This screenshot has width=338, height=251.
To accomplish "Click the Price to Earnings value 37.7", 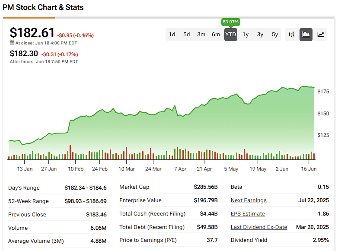I will (x=212, y=240).
